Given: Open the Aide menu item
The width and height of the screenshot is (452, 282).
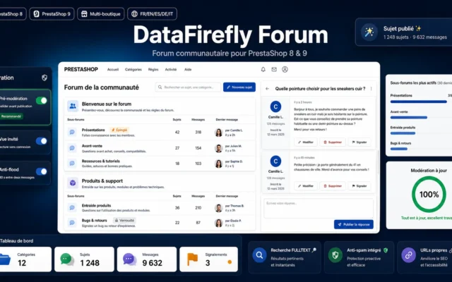Looking at the screenshot, I should (188, 69).
